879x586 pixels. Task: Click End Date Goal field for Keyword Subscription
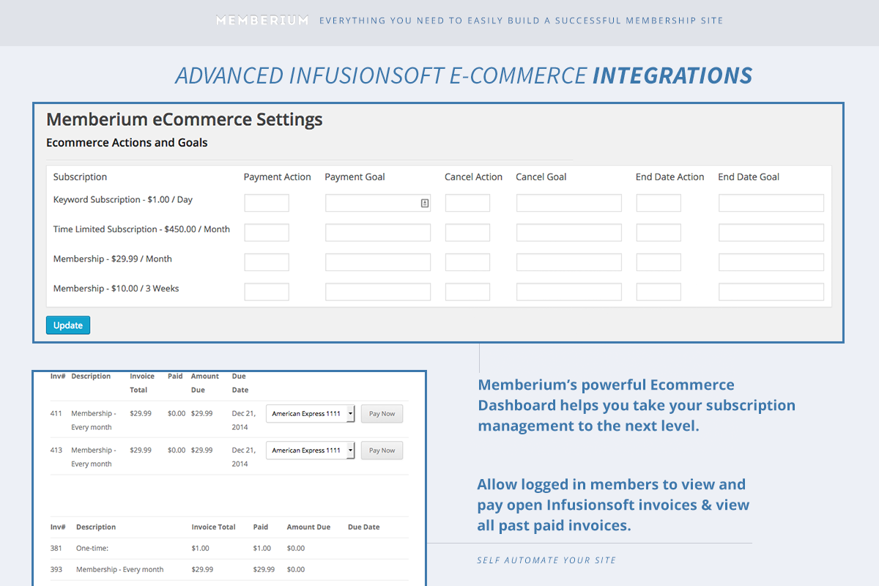[x=771, y=203]
